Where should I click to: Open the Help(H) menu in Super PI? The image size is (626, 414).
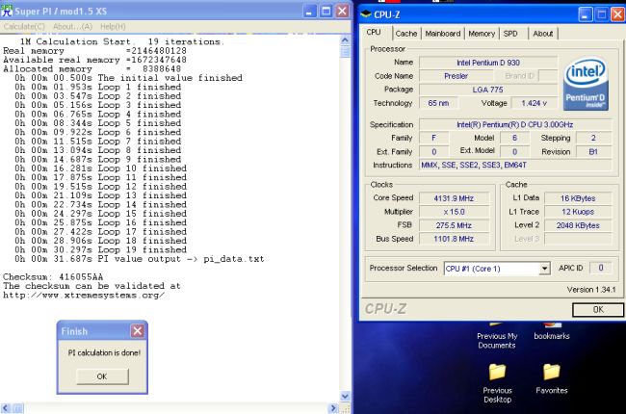click(113, 27)
